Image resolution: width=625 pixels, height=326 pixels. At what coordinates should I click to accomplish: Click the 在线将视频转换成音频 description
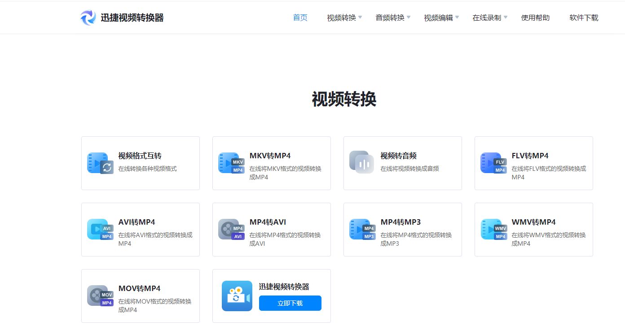click(410, 169)
